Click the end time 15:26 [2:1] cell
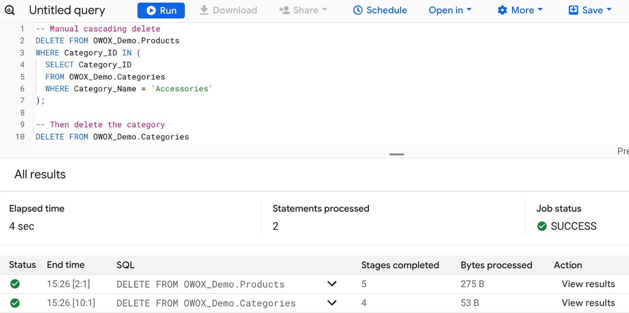The height and width of the screenshot is (313, 629). [x=69, y=284]
